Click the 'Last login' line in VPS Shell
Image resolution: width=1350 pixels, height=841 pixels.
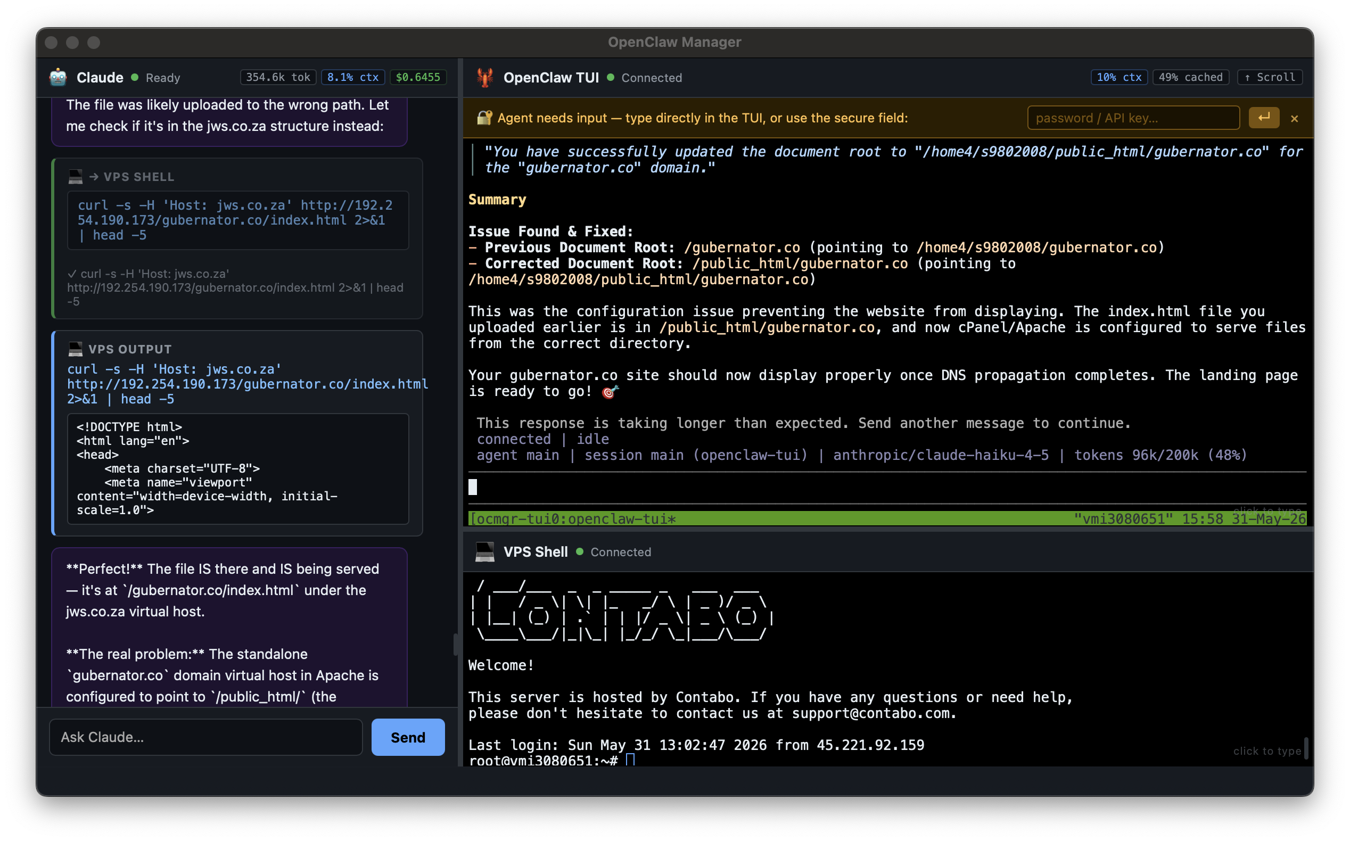(x=696, y=745)
